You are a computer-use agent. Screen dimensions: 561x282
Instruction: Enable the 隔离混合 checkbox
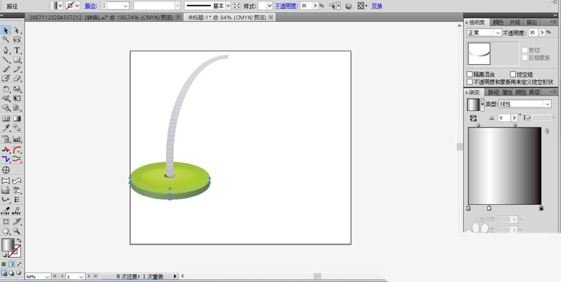pos(470,74)
